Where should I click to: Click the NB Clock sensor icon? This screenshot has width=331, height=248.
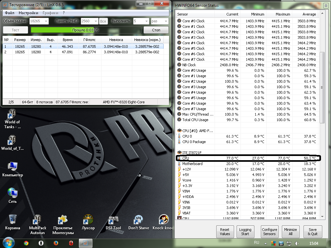pos(179,65)
